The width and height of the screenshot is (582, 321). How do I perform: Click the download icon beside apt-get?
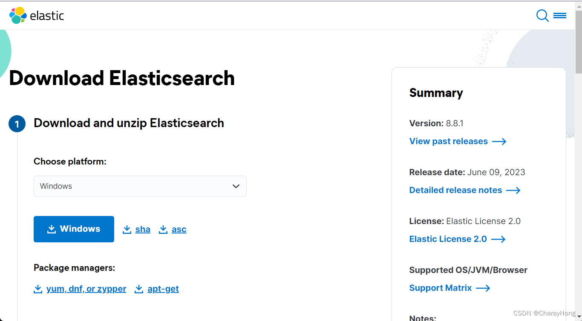coord(139,288)
